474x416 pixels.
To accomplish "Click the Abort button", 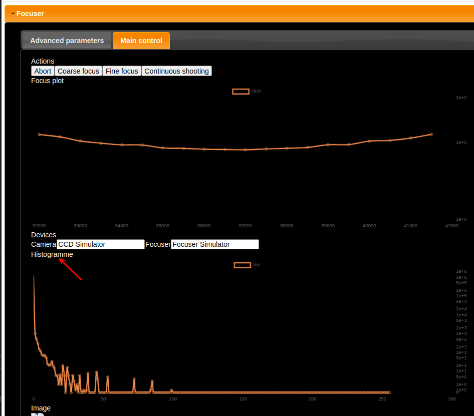I will pos(43,71).
